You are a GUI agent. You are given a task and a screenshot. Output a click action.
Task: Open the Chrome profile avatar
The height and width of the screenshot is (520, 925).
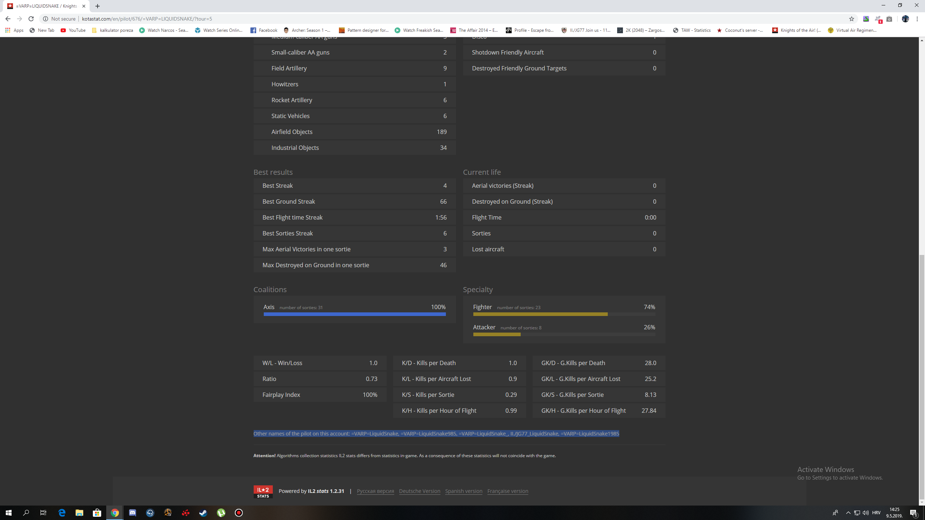coord(905,19)
